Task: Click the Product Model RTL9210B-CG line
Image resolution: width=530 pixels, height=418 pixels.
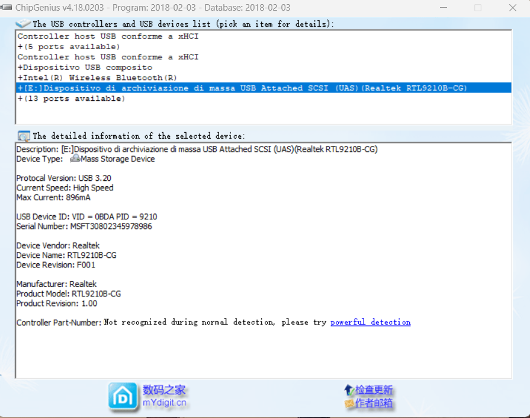Action: (69, 293)
